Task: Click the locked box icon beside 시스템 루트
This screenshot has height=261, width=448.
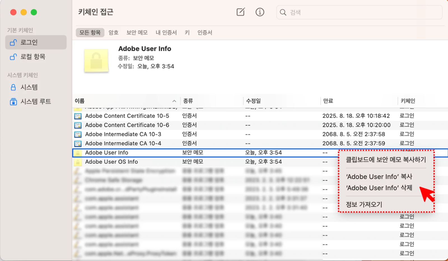Action: click(x=13, y=101)
